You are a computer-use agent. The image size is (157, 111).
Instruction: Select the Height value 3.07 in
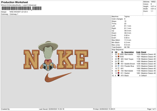click(x=153, y=6)
